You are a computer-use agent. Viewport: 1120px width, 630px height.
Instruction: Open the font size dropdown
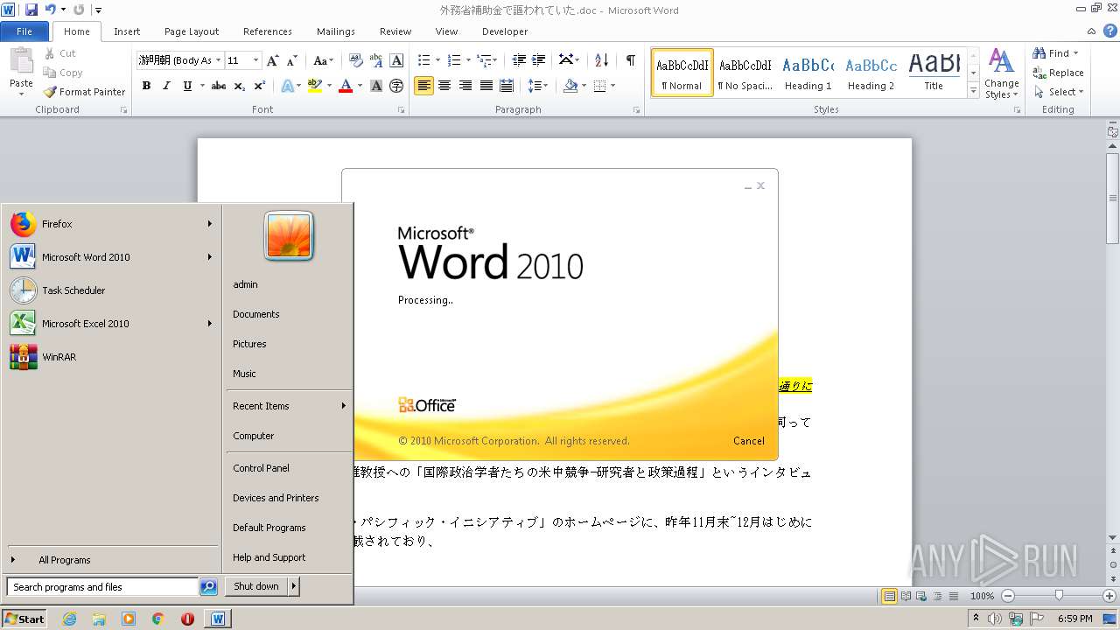[256, 60]
